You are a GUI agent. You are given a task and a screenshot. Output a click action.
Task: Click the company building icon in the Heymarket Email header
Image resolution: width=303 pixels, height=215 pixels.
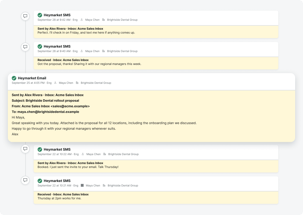77,83
